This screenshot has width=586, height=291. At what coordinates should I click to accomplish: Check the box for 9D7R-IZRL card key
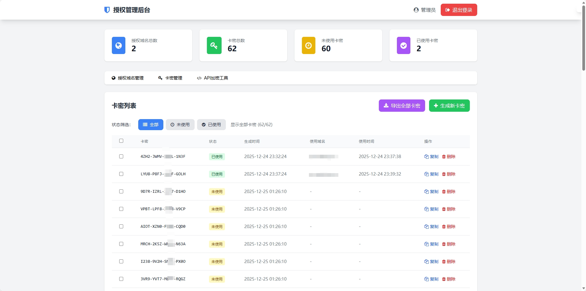coord(121,192)
